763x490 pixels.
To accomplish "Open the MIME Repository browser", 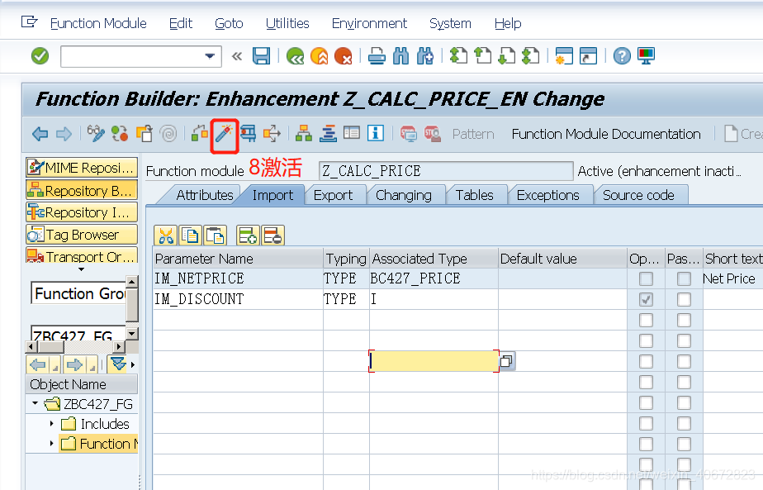I will [x=82, y=168].
